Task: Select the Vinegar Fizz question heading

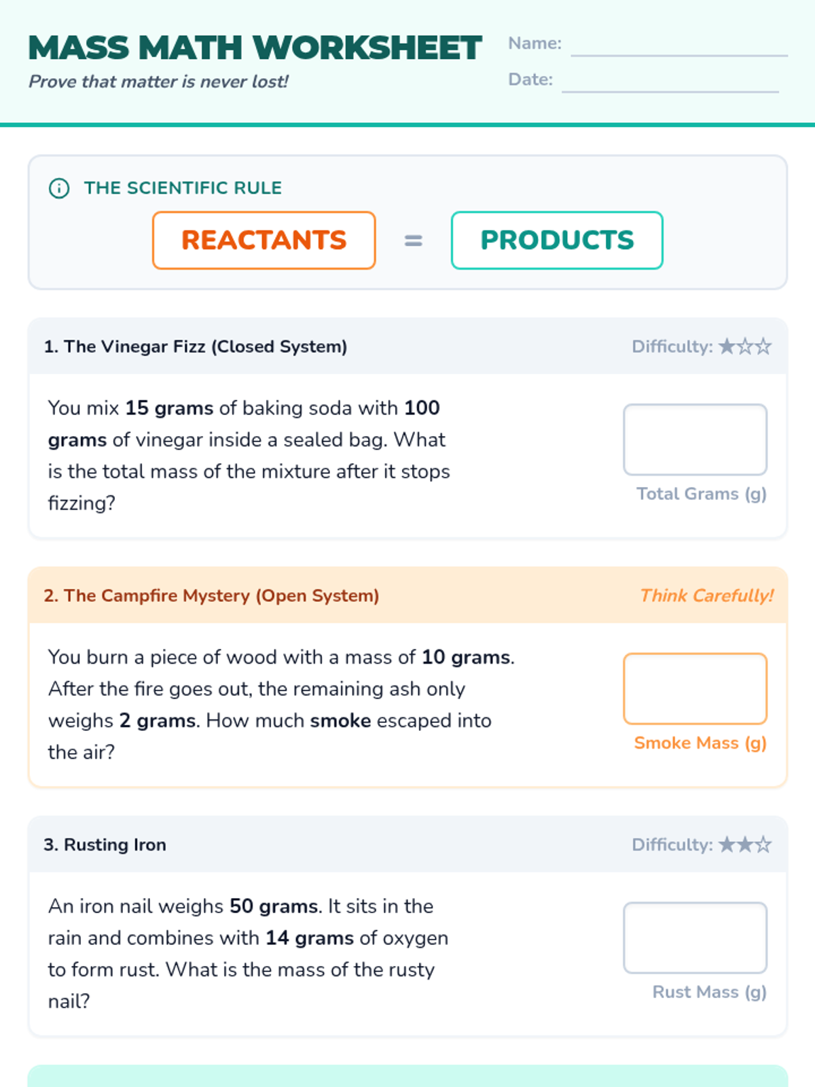Action: (196, 347)
